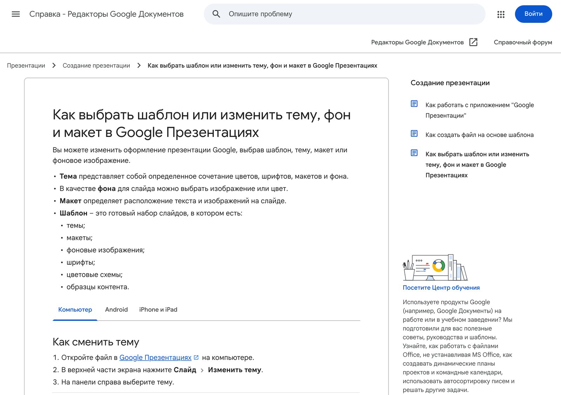This screenshot has width=561, height=395.
Task: Open the Google Презентациях link in step 1
Action: coord(155,357)
